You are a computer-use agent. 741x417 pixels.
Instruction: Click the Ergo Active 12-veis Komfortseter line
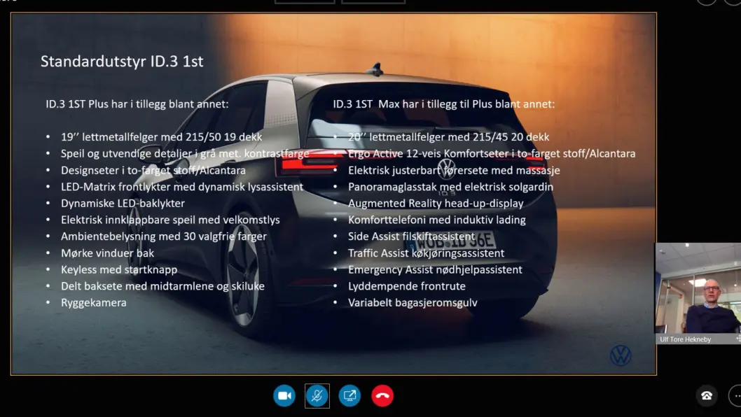(492, 153)
